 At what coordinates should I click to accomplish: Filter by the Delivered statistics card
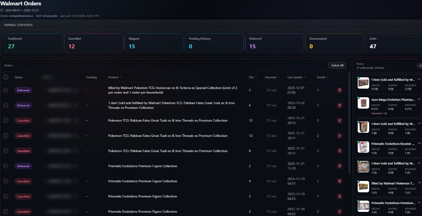pos(274,43)
